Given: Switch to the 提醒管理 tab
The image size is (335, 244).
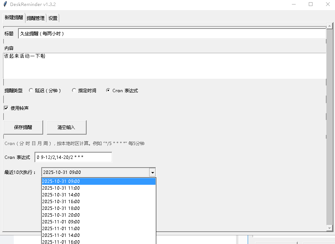Looking at the screenshot, I should point(35,18).
